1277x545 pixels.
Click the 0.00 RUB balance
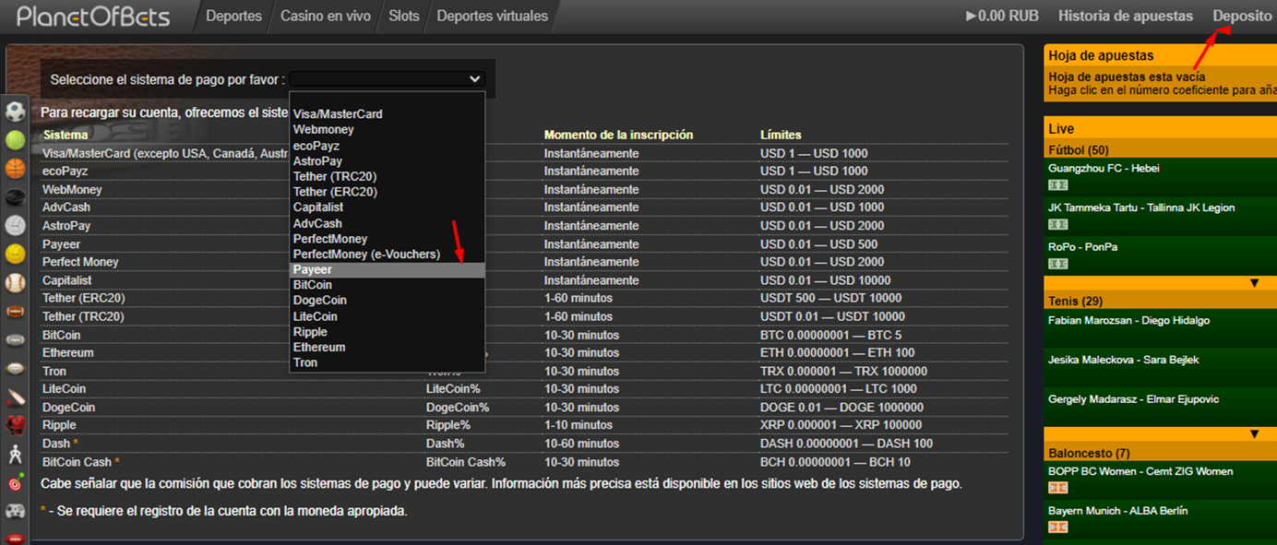[1002, 16]
